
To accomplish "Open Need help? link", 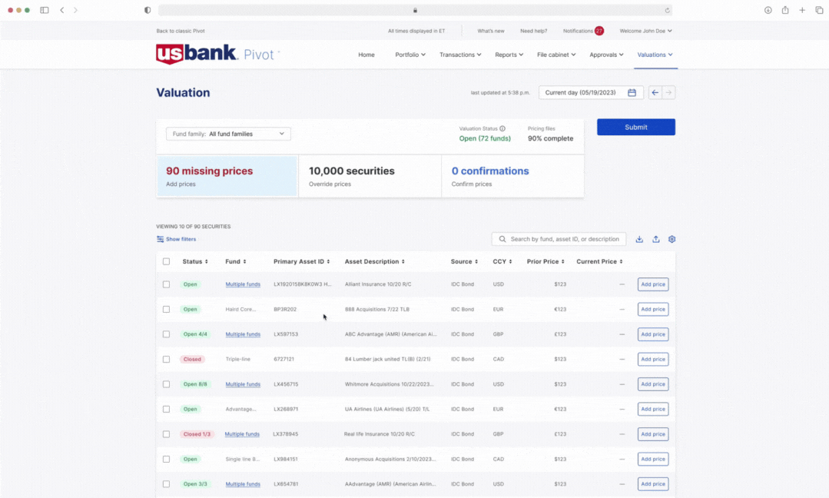I will click(x=533, y=31).
